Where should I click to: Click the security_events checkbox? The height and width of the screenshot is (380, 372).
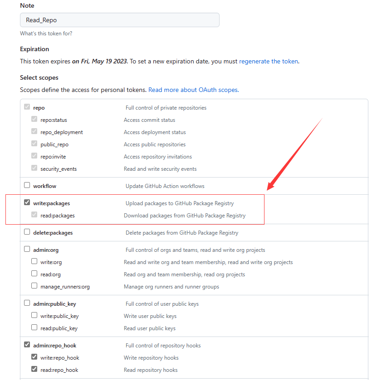pos(34,168)
